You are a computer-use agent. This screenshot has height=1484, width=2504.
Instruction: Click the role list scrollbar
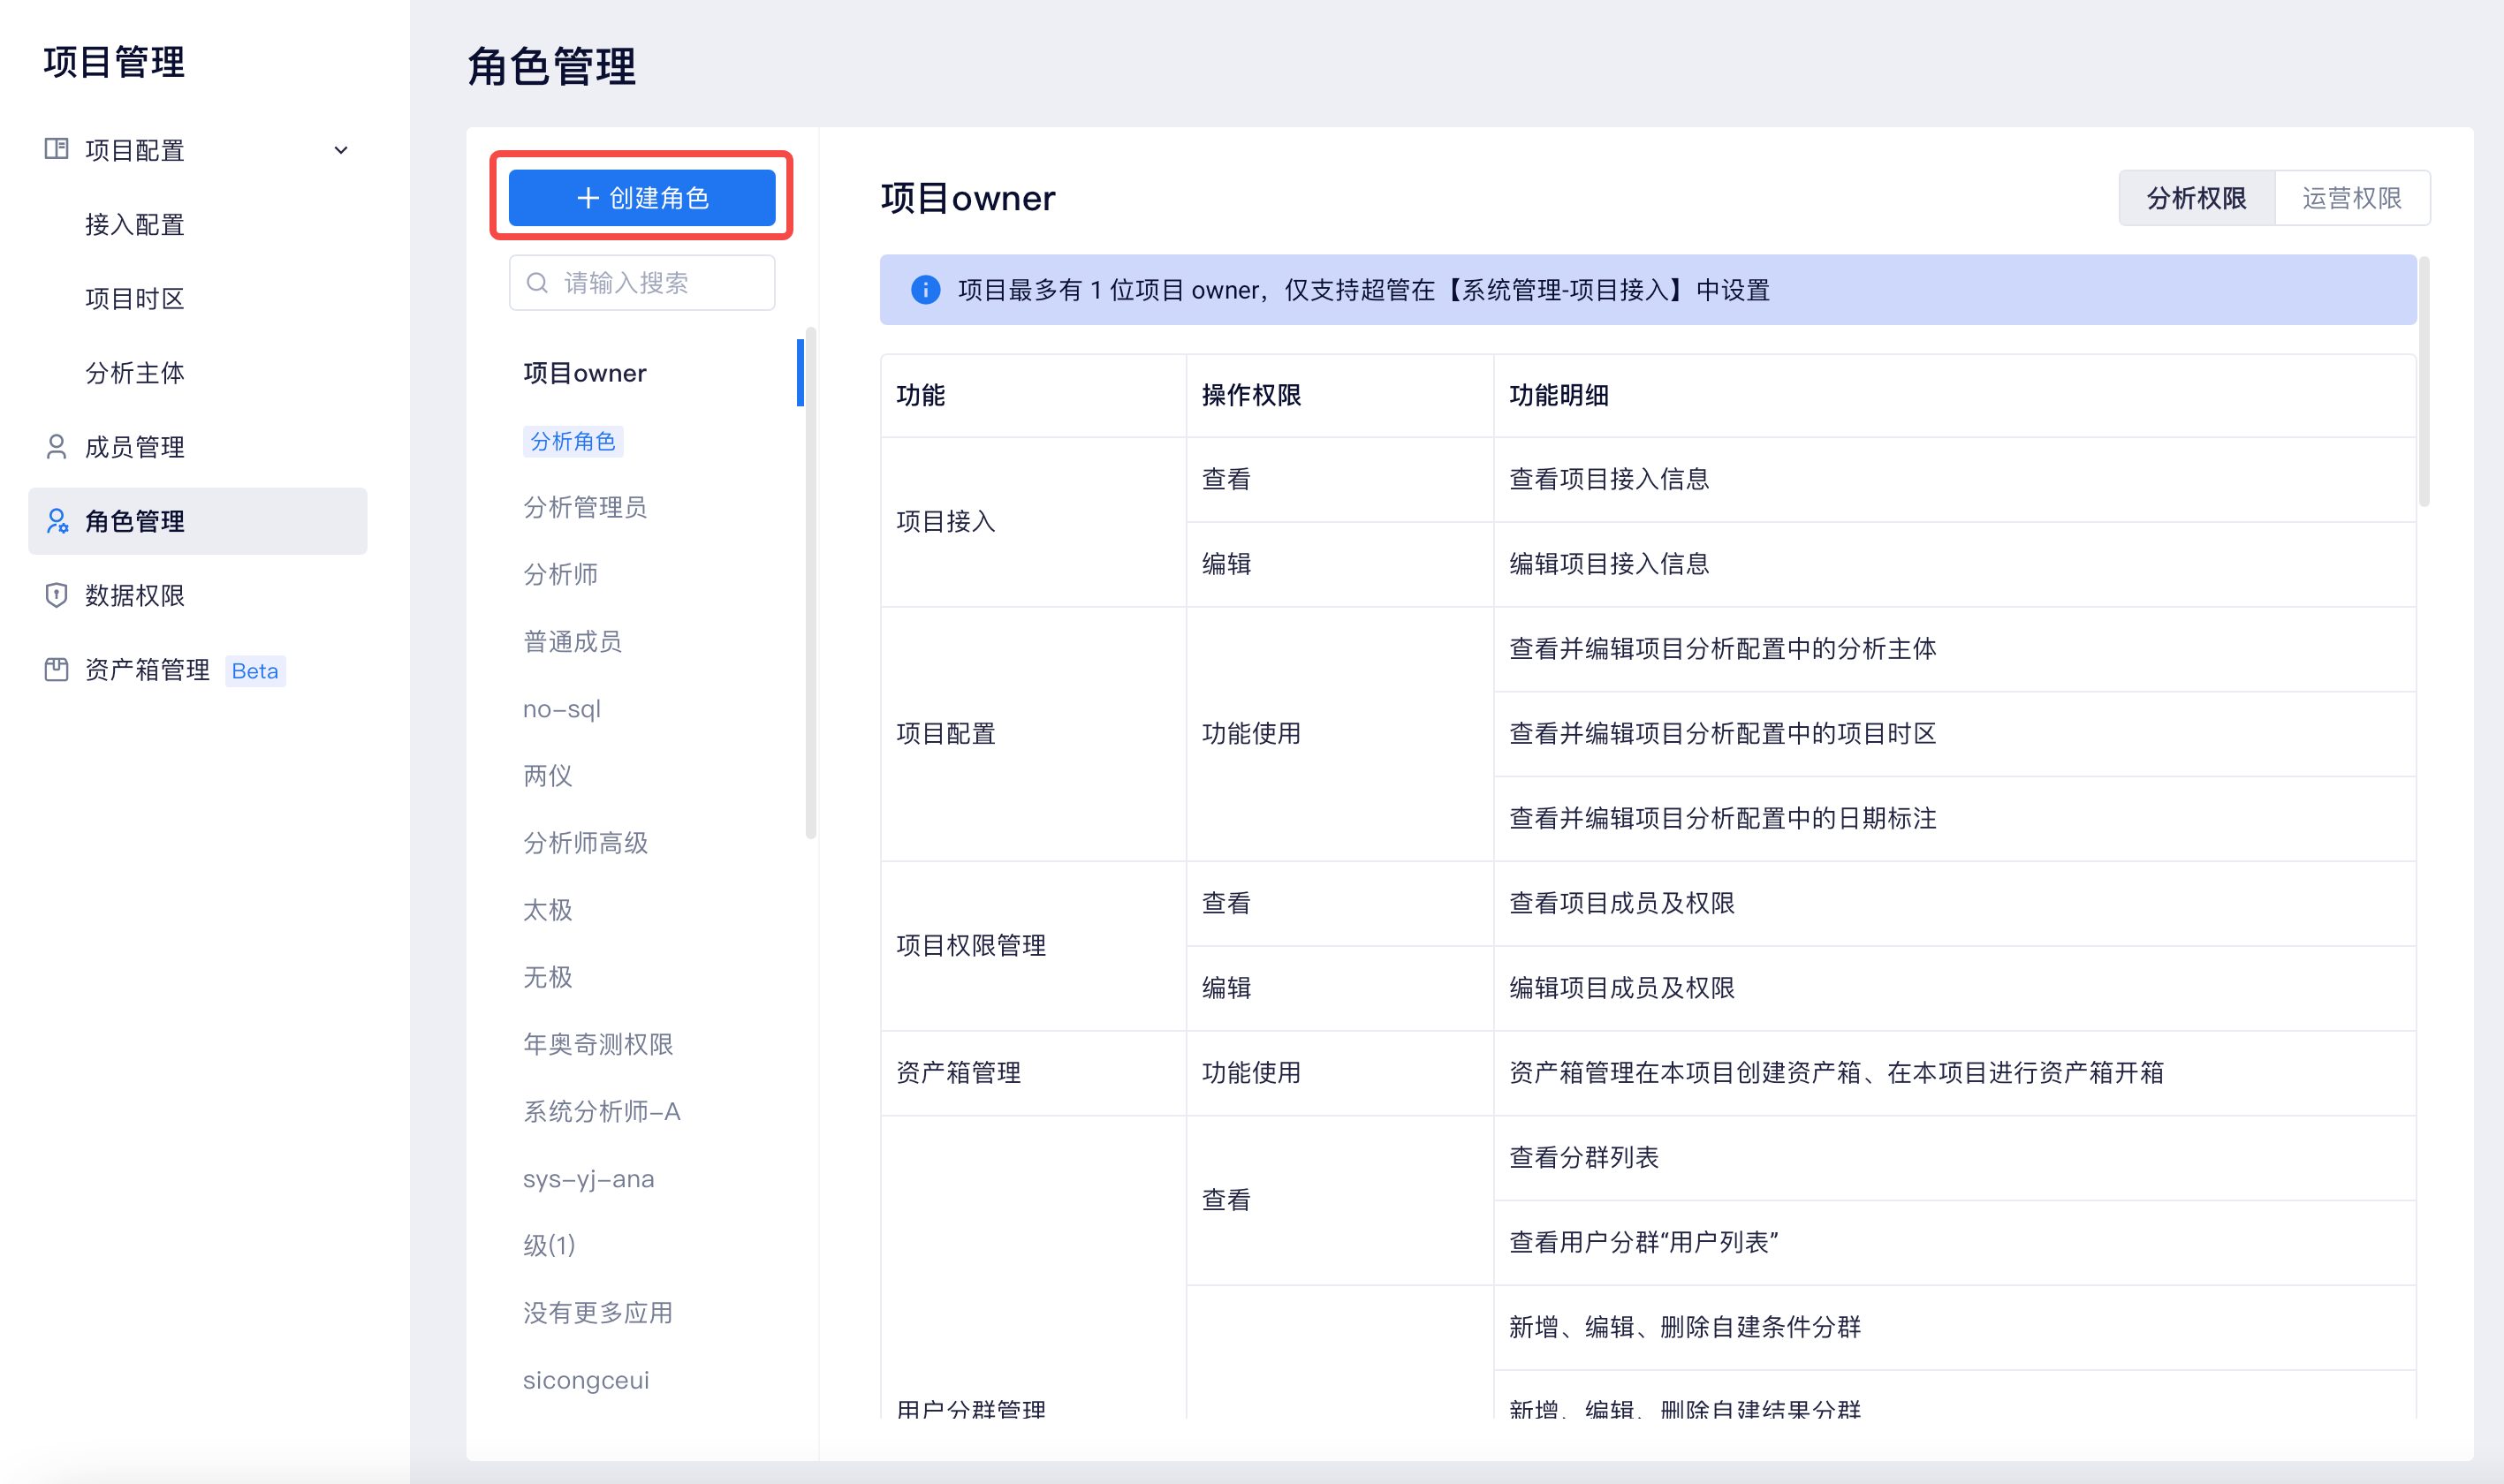(x=811, y=583)
